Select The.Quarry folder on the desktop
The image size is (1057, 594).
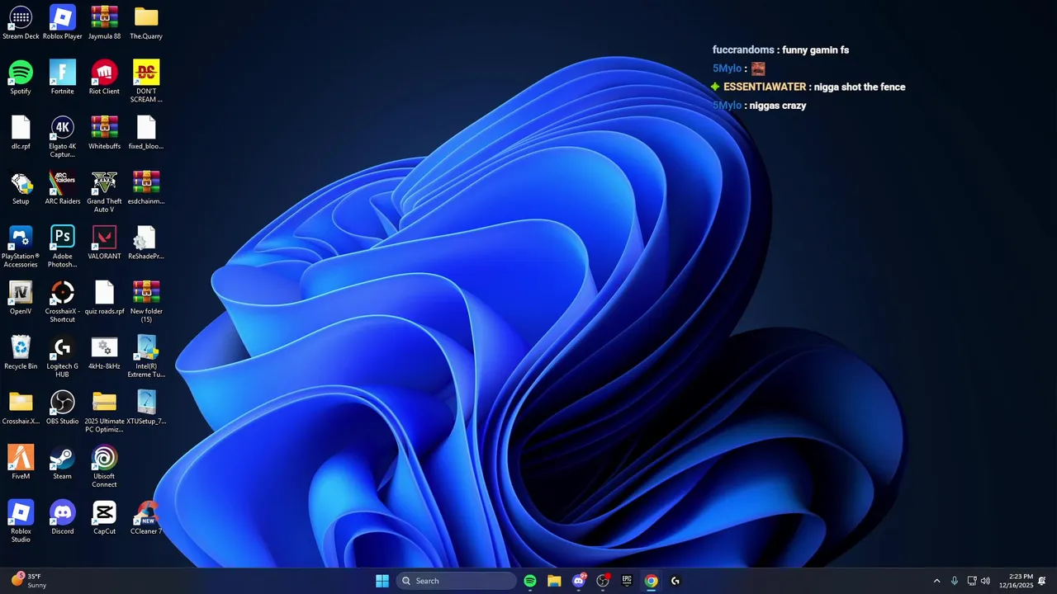pyautogui.click(x=146, y=23)
